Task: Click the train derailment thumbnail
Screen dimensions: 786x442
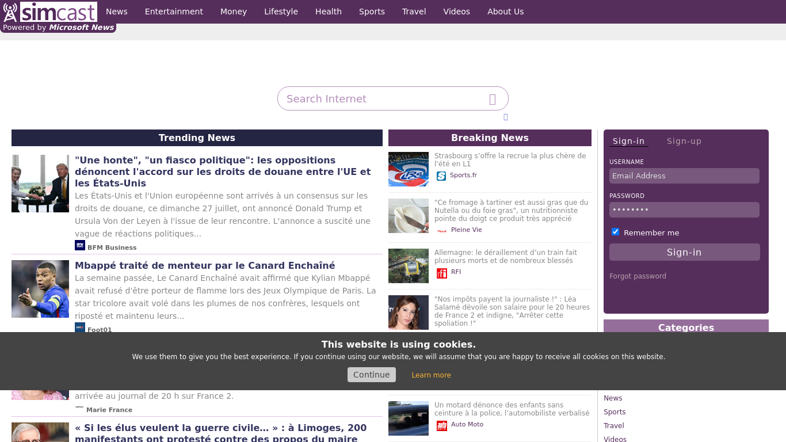Action: click(x=409, y=266)
